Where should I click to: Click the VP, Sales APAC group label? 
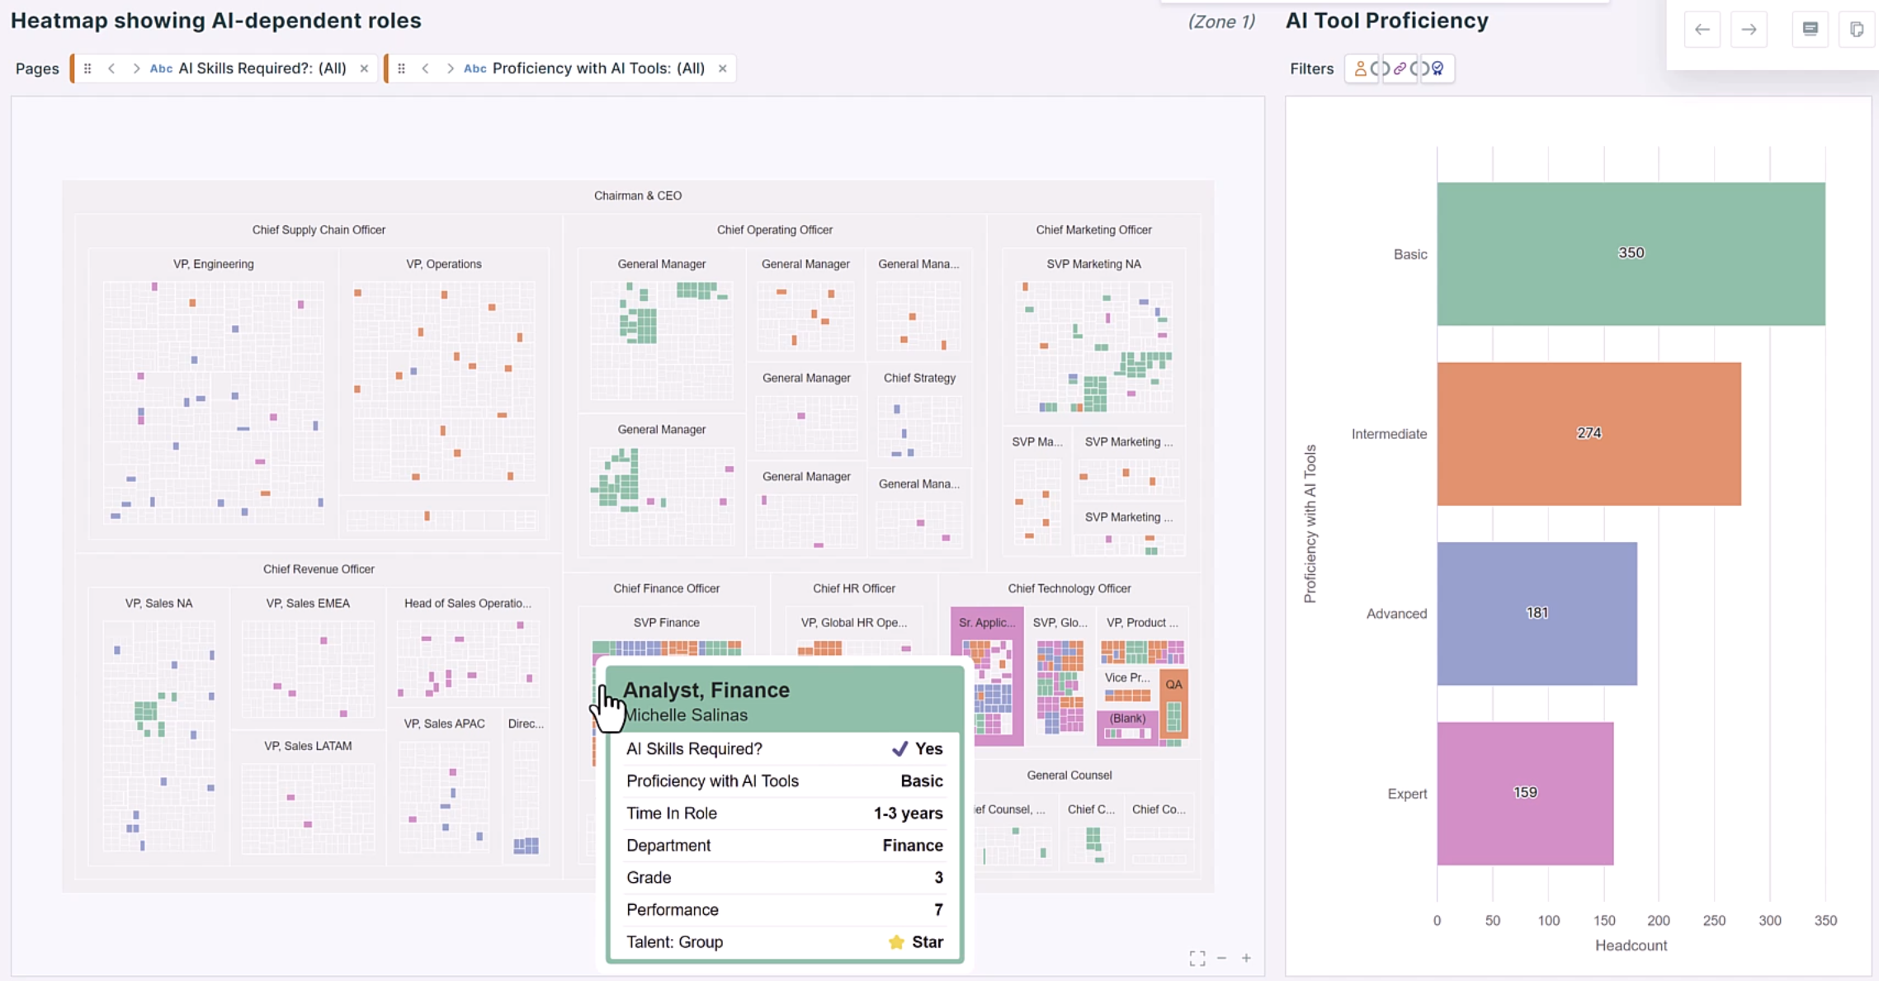(x=443, y=724)
